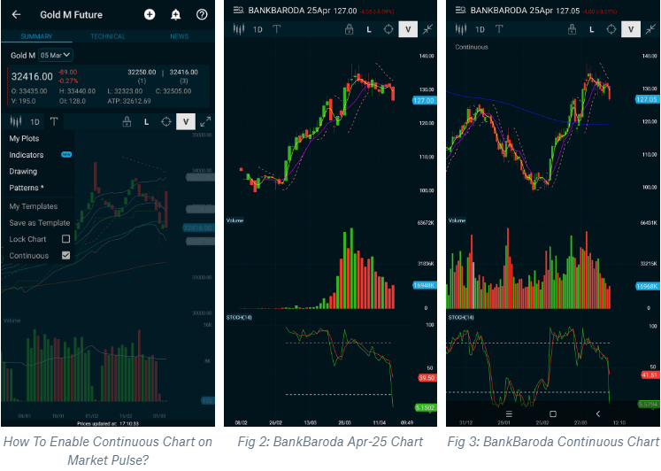
Task: Click 127.05 price label in Fig 3
Action: [x=646, y=99]
